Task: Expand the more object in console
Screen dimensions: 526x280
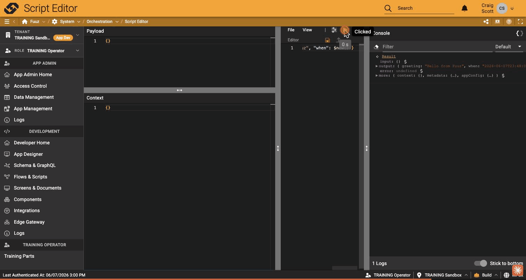Action: click(377, 75)
